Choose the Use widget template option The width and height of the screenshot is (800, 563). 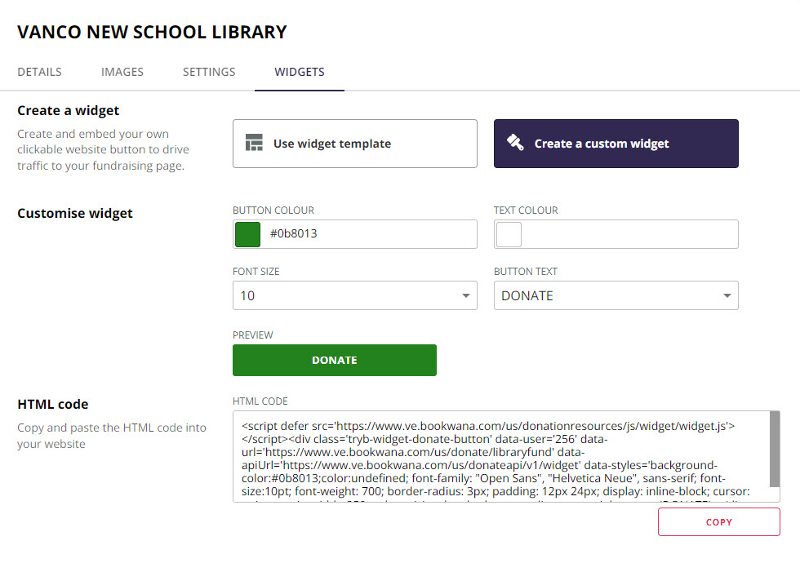point(354,144)
